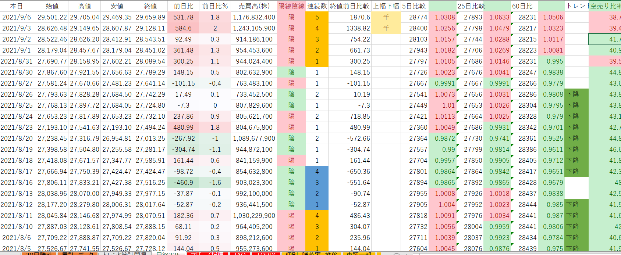The image size is (621, 255).
Task: Click the date cell 2021/9/6
Action: tap(18, 17)
